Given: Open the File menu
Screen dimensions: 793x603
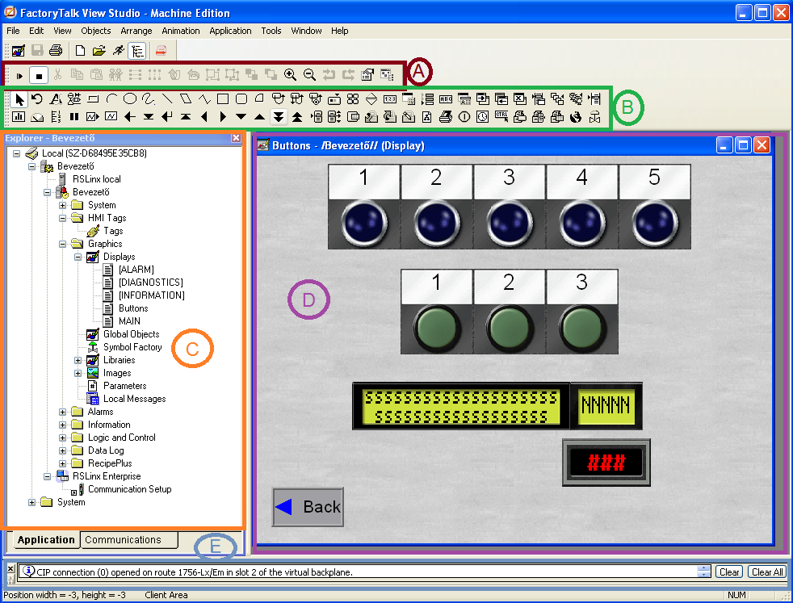Looking at the screenshot, I should 13,31.
